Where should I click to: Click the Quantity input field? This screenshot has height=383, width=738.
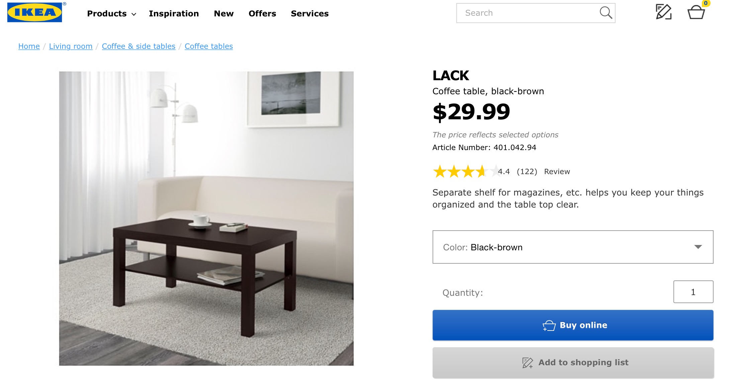693,292
